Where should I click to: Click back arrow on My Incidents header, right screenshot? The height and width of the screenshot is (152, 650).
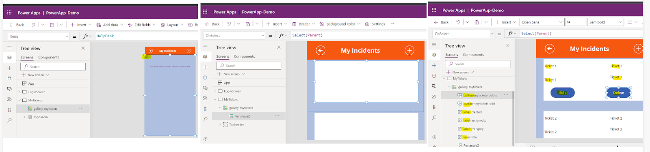tap(550, 49)
